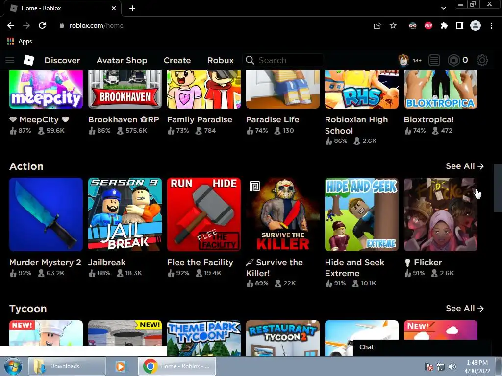
Task: Open Murder Mystery 2 thumbnail
Action: coord(46,214)
